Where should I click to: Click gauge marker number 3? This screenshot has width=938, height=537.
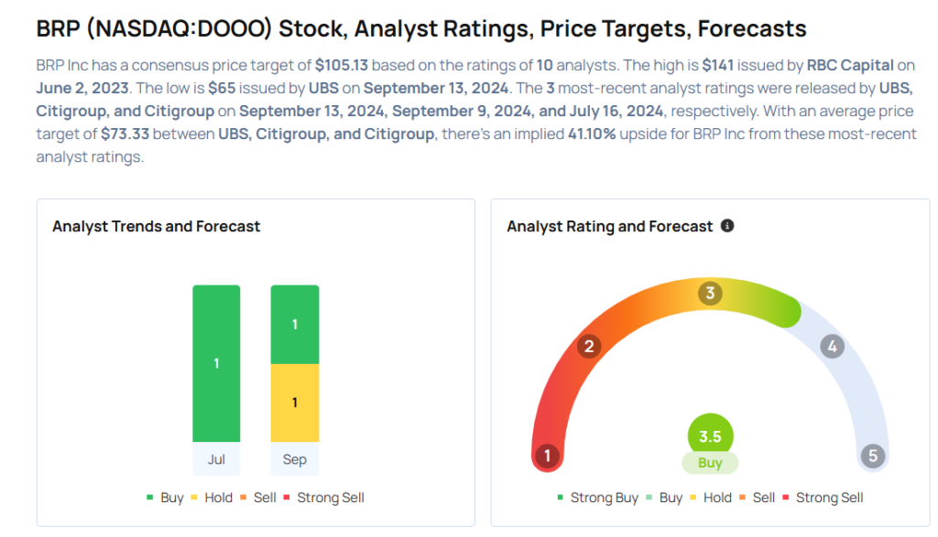click(710, 293)
